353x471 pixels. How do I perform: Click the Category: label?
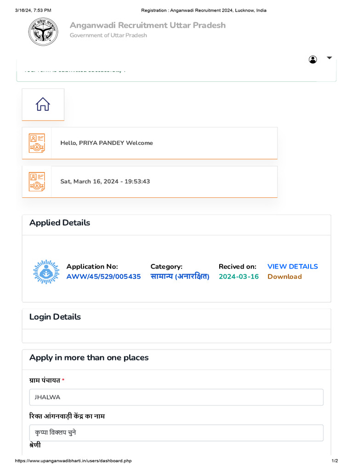click(x=166, y=266)
